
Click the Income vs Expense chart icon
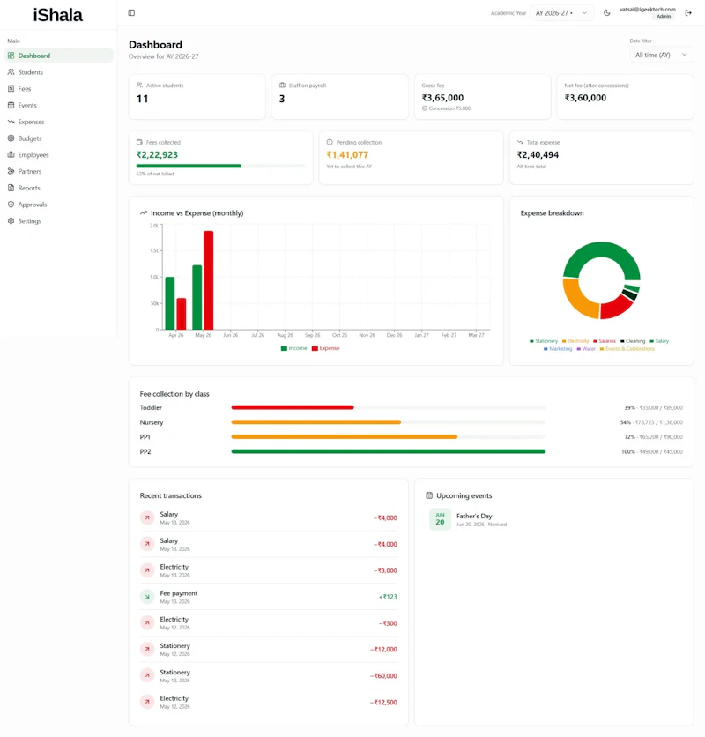144,213
